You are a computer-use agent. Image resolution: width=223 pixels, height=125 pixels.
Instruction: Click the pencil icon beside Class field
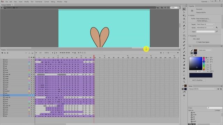click(x=217, y=32)
